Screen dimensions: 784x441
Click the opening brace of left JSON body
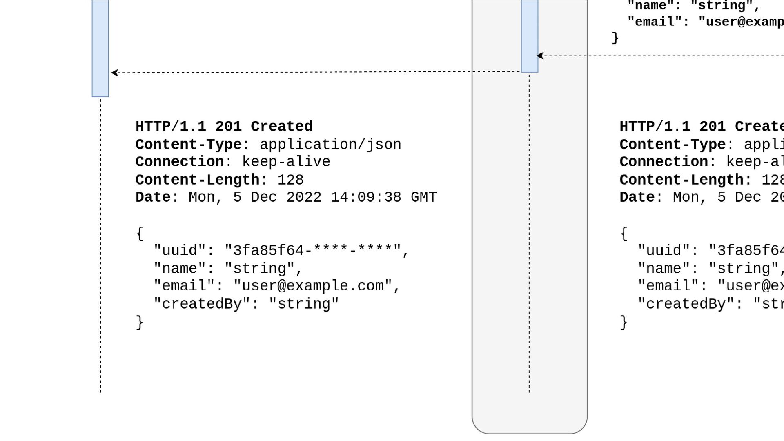(x=140, y=234)
